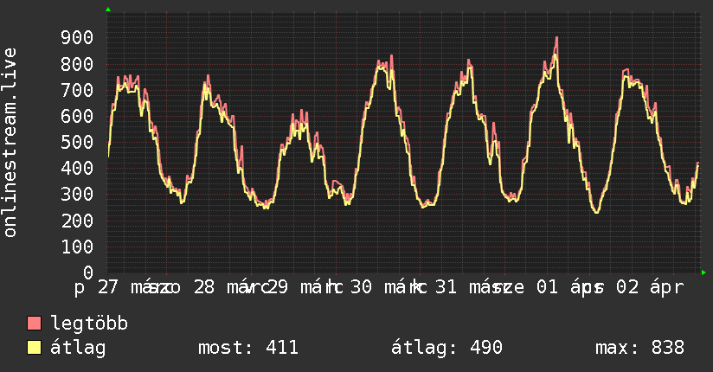Image resolution: width=713 pixels, height=372 pixels.
Task: Select the legtöbb legend label
Action: pos(89,324)
